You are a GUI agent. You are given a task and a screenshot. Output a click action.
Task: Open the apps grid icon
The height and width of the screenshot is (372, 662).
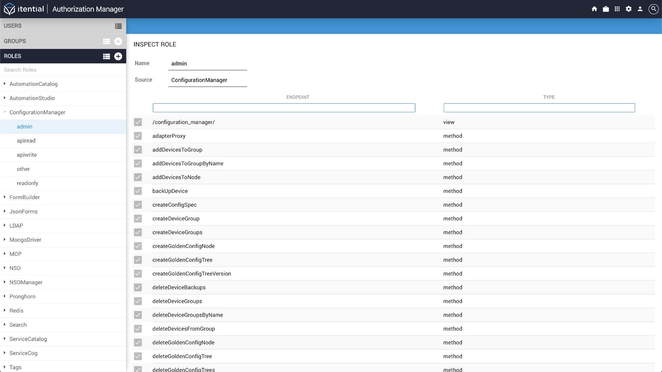tap(617, 9)
